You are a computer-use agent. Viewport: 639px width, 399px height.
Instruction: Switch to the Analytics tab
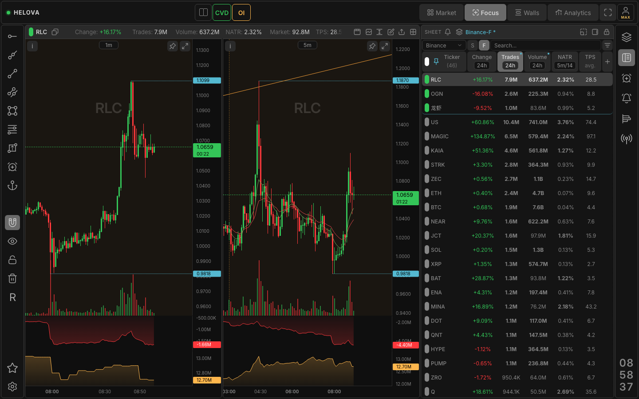(573, 12)
